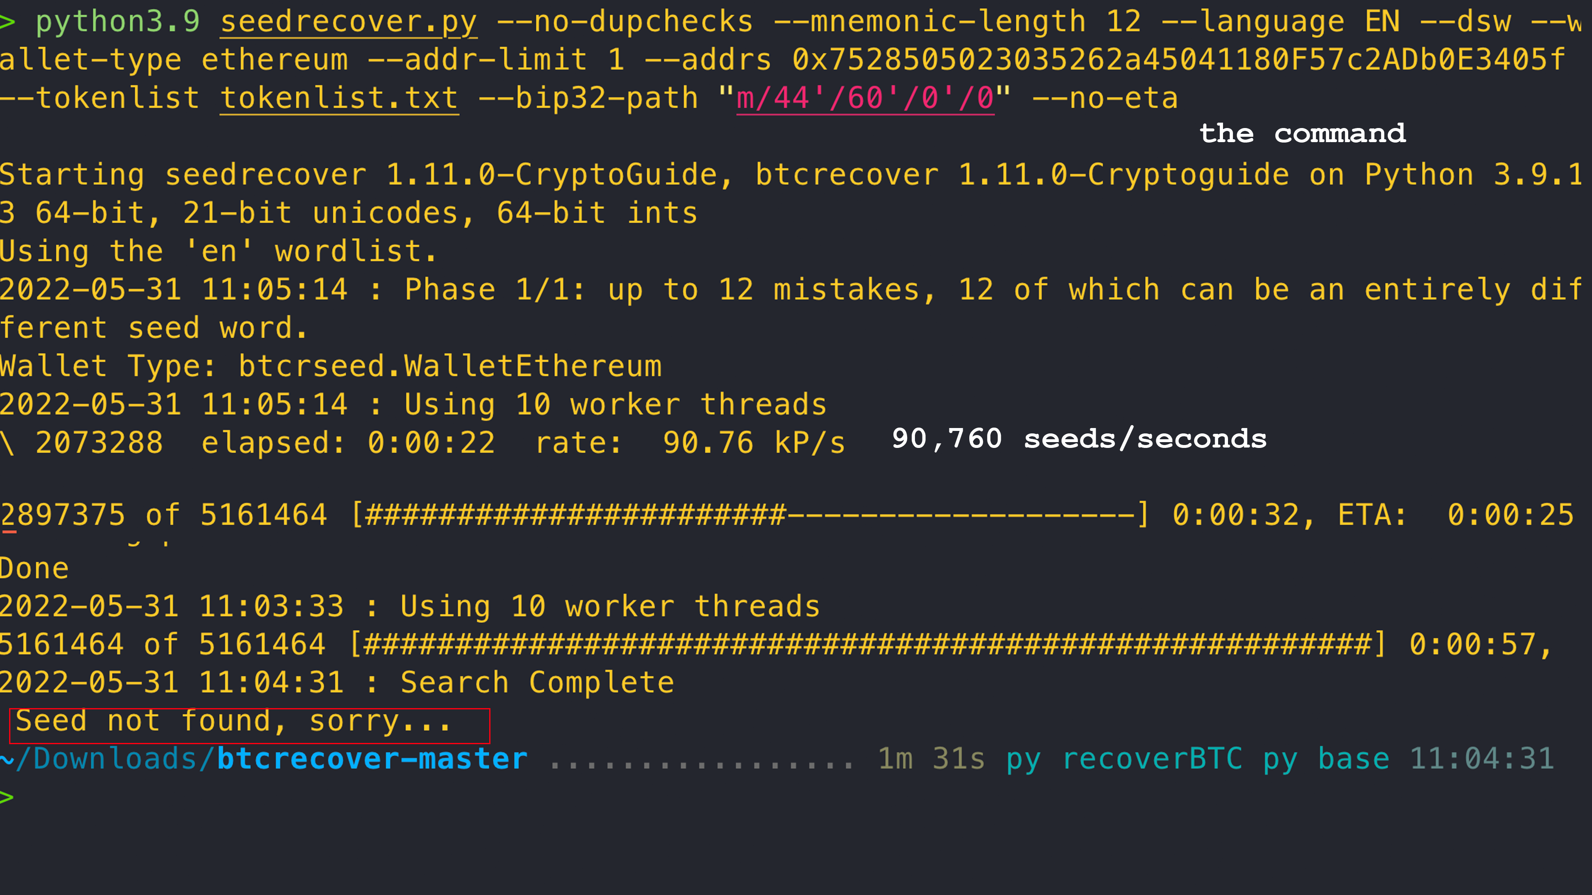Click the blue btcrecover-master directory name
The image size is (1592, 895).
(x=372, y=759)
